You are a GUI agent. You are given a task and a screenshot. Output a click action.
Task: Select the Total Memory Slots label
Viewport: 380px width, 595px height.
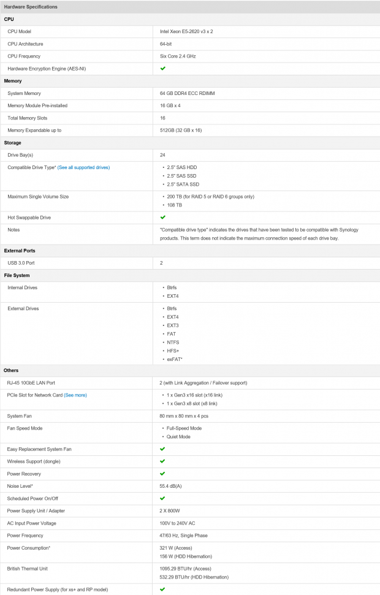pyautogui.click(x=28, y=118)
